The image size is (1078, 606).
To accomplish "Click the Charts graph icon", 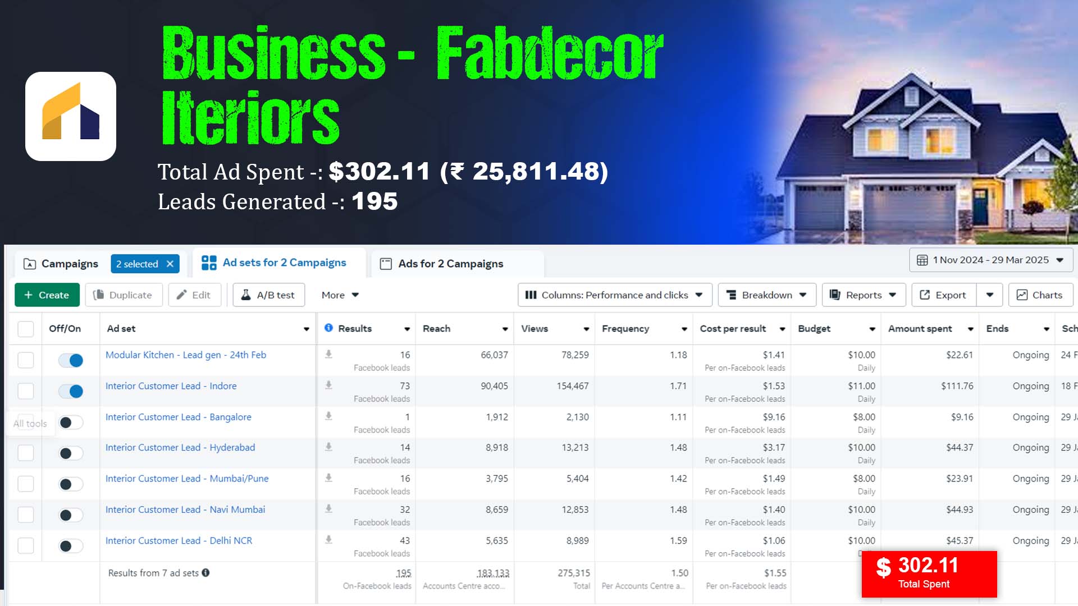I will click(x=1022, y=295).
